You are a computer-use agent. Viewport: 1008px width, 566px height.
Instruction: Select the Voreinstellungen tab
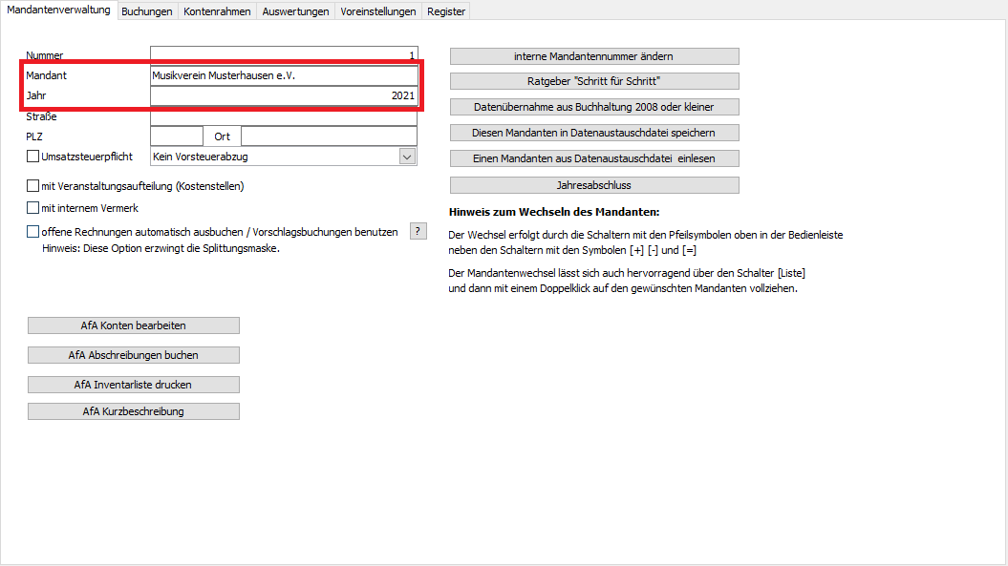click(x=378, y=11)
